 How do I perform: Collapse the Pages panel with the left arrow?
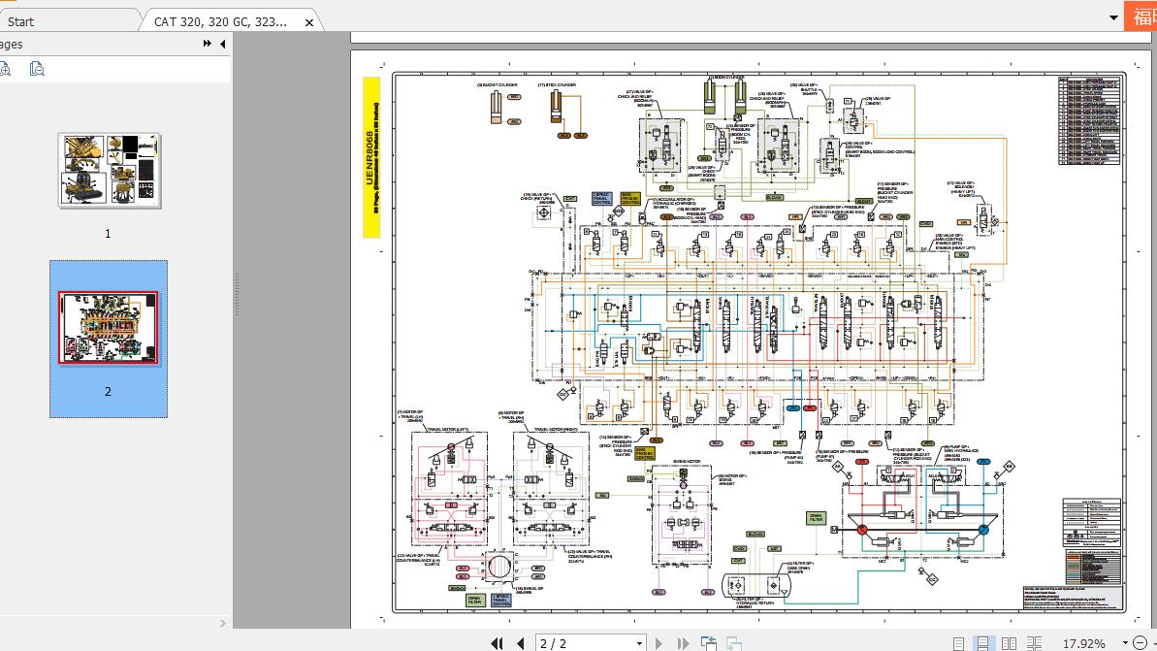[x=222, y=43]
